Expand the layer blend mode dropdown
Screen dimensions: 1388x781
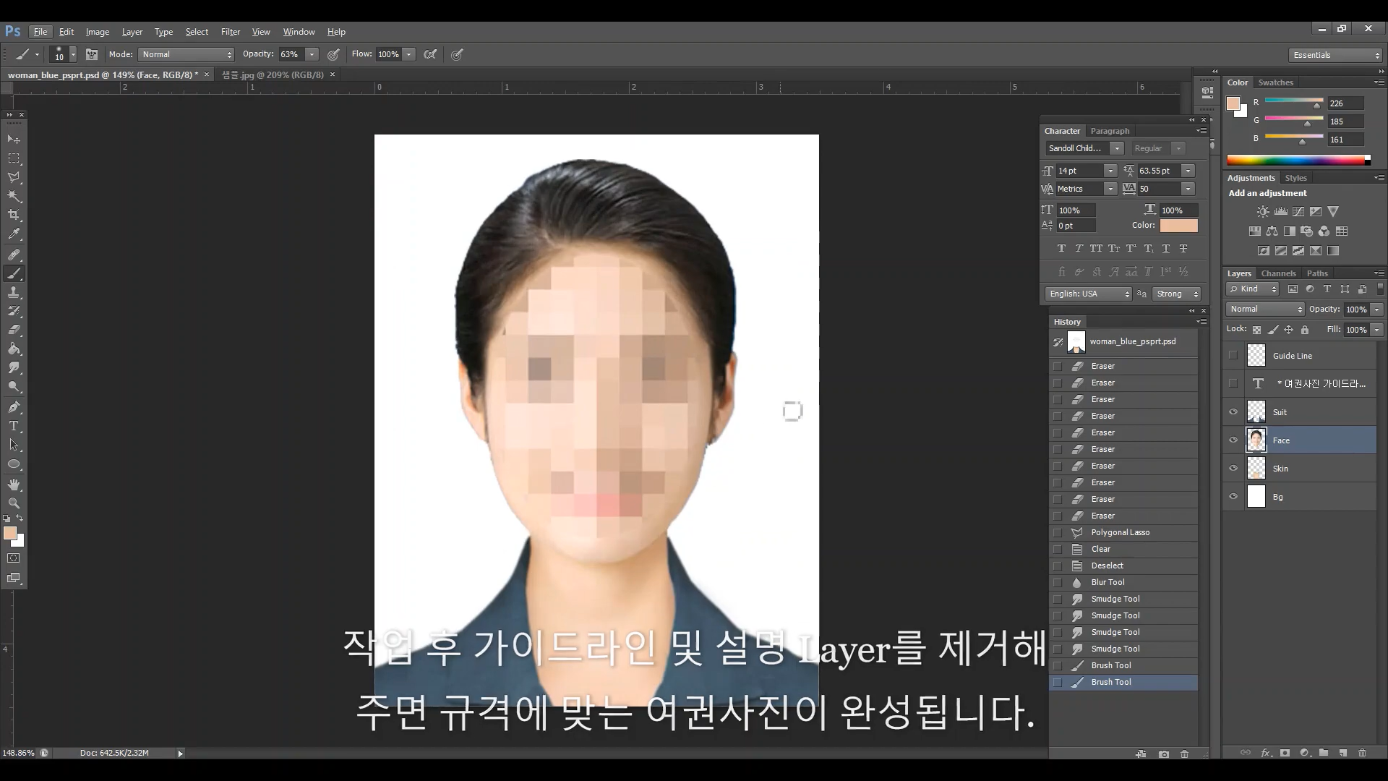1265,310
